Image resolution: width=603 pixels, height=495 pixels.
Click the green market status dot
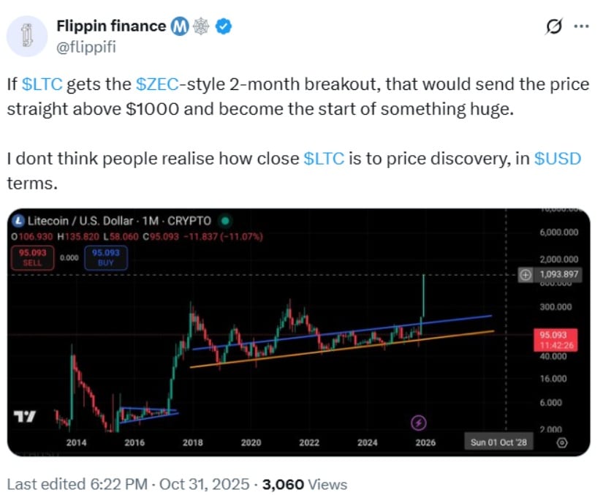coord(226,220)
